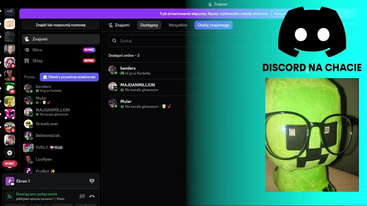The width and height of the screenshot is (367, 206).
Task: Select Znajomi in the sidebar
Action: (61, 39)
